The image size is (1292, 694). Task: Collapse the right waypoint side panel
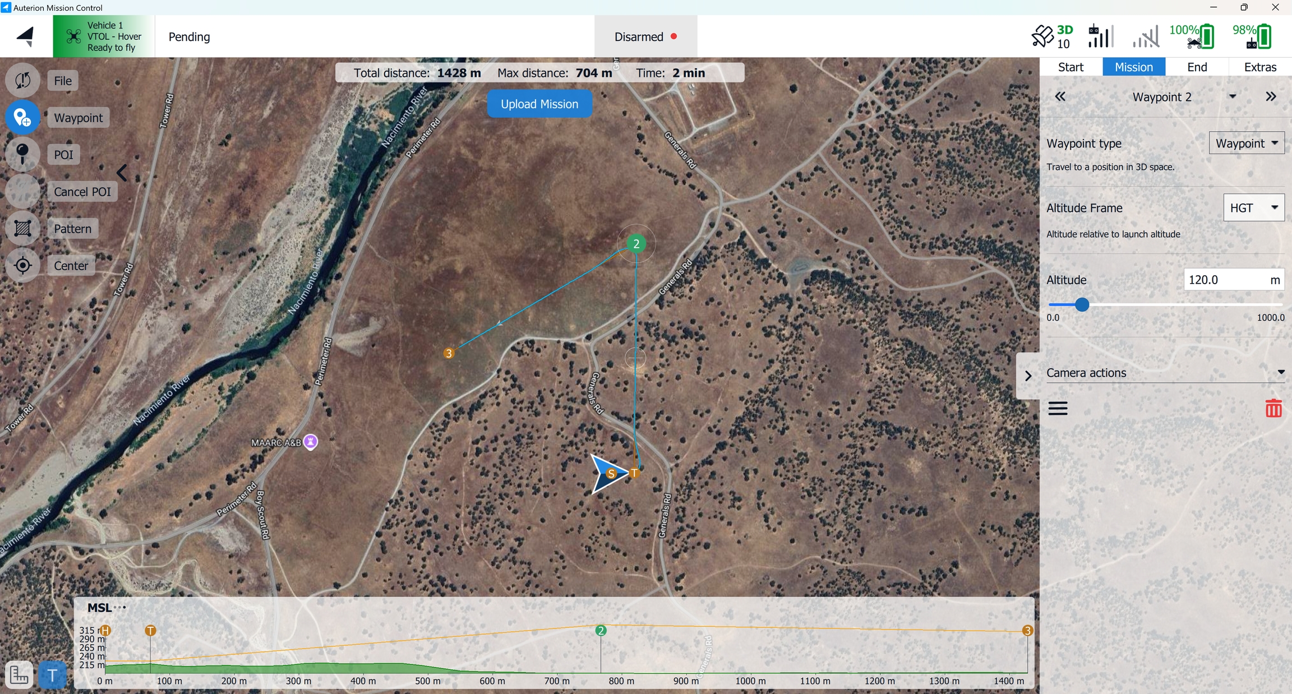[x=1028, y=376]
